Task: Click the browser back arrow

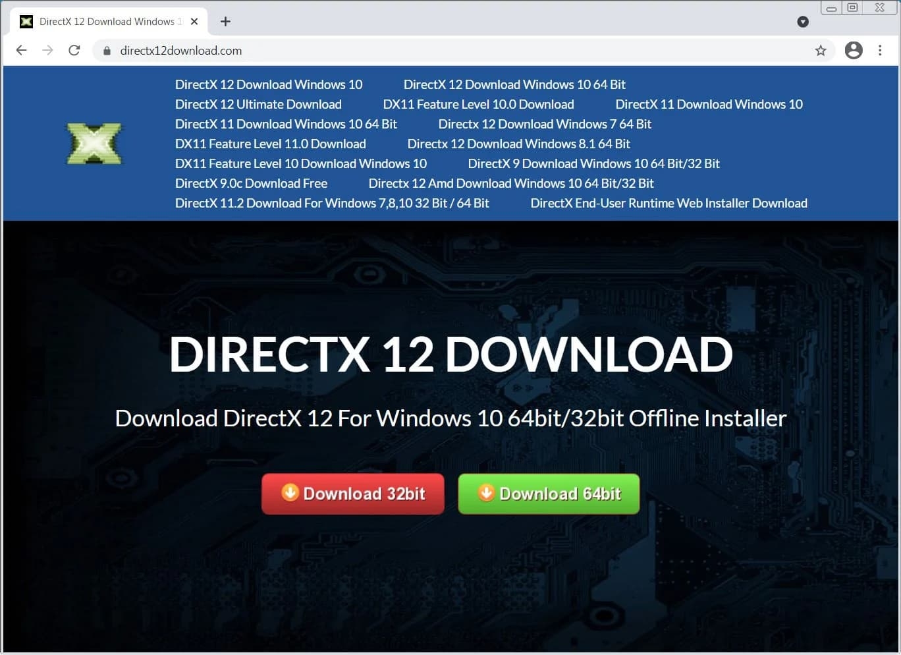Action: click(x=21, y=51)
